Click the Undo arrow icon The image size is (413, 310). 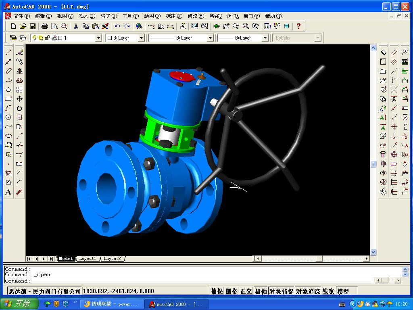point(117,26)
